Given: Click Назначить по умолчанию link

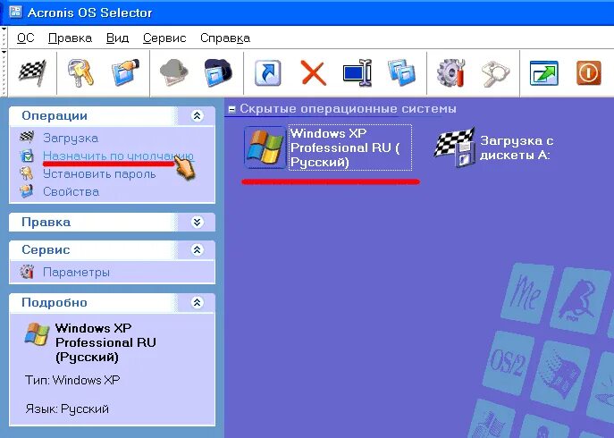Looking at the screenshot, I should coord(118,156).
